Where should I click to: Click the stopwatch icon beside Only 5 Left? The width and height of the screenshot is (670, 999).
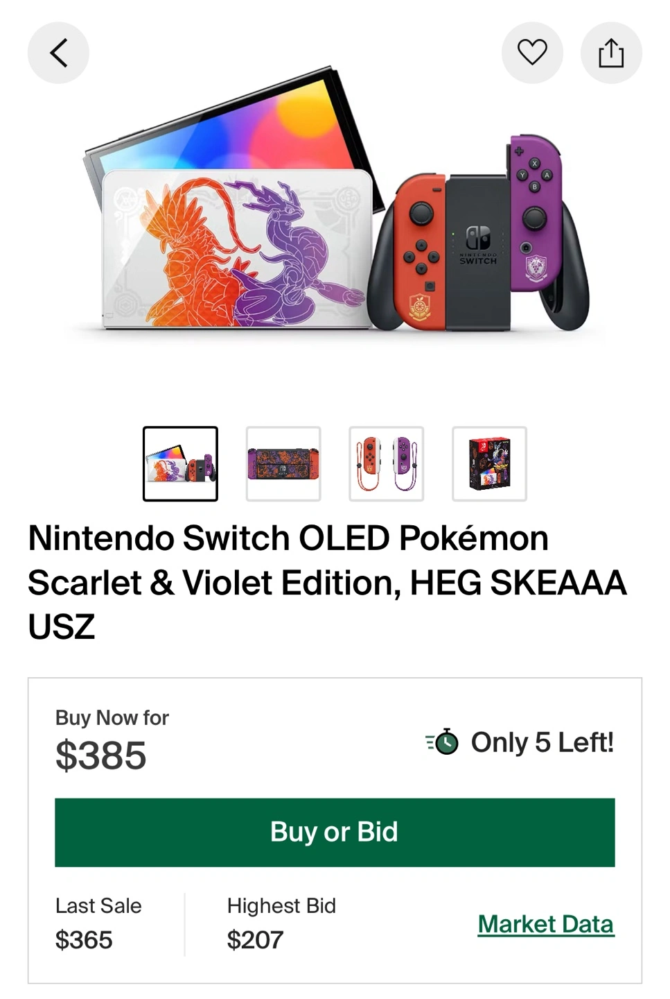(442, 742)
